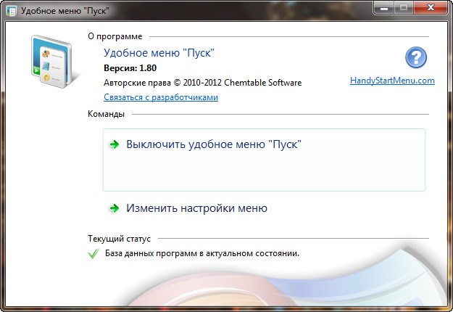The height and width of the screenshot is (312, 453).
Task: Click the small app icon in title bar
Action: (11, 11)
